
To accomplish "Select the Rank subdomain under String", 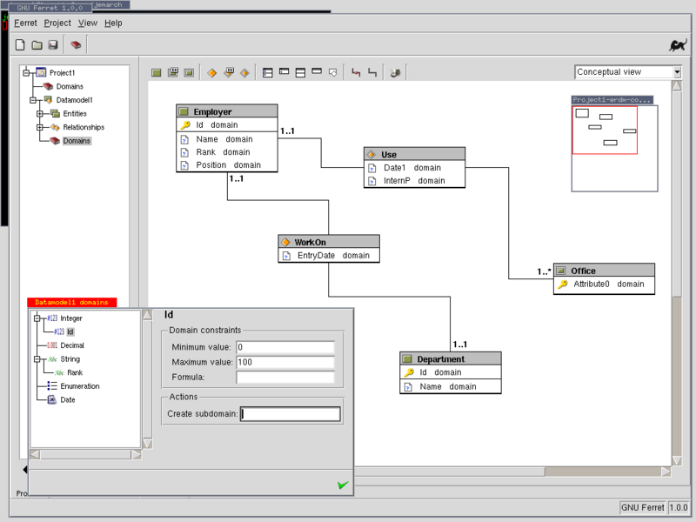I will coord(75,373).
